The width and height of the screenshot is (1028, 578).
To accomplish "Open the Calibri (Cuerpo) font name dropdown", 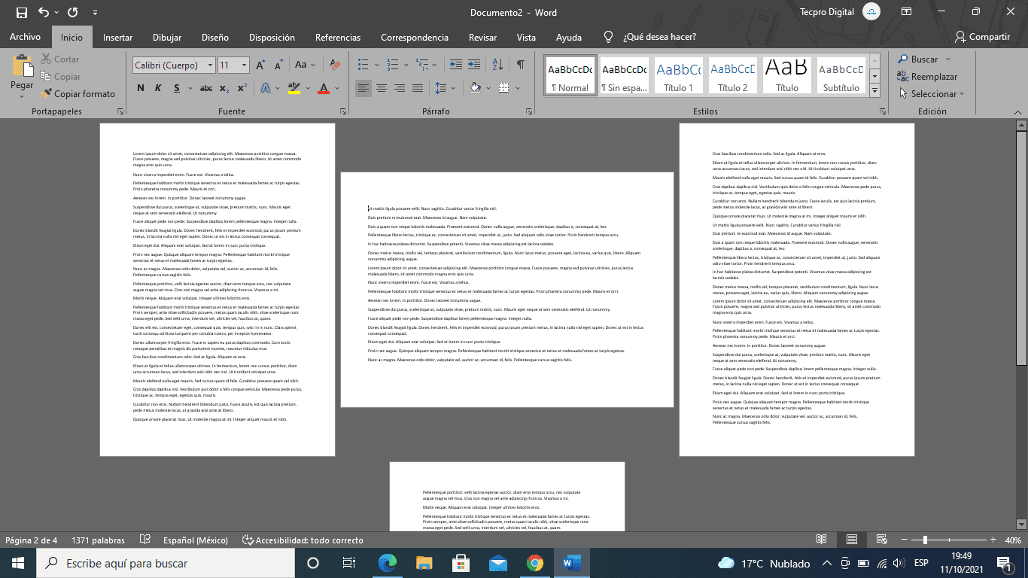I will (210, 65).
